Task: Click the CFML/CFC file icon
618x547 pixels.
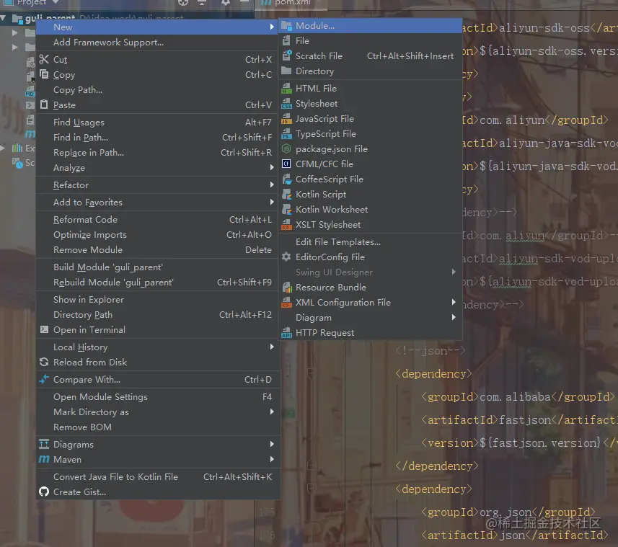Action: [x=286, y=164]
